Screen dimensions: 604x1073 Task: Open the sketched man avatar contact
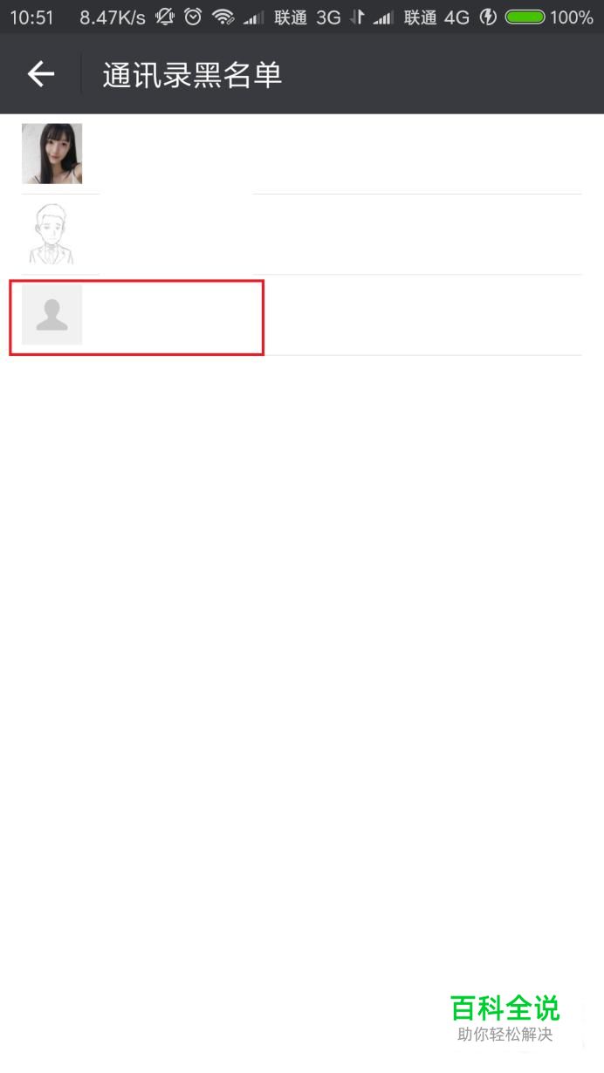tap(52, 234)
